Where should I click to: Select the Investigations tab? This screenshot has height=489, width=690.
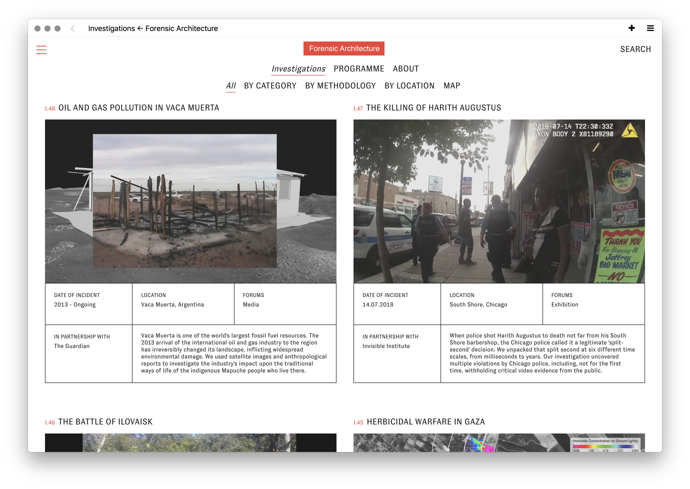tap(298, 69)
